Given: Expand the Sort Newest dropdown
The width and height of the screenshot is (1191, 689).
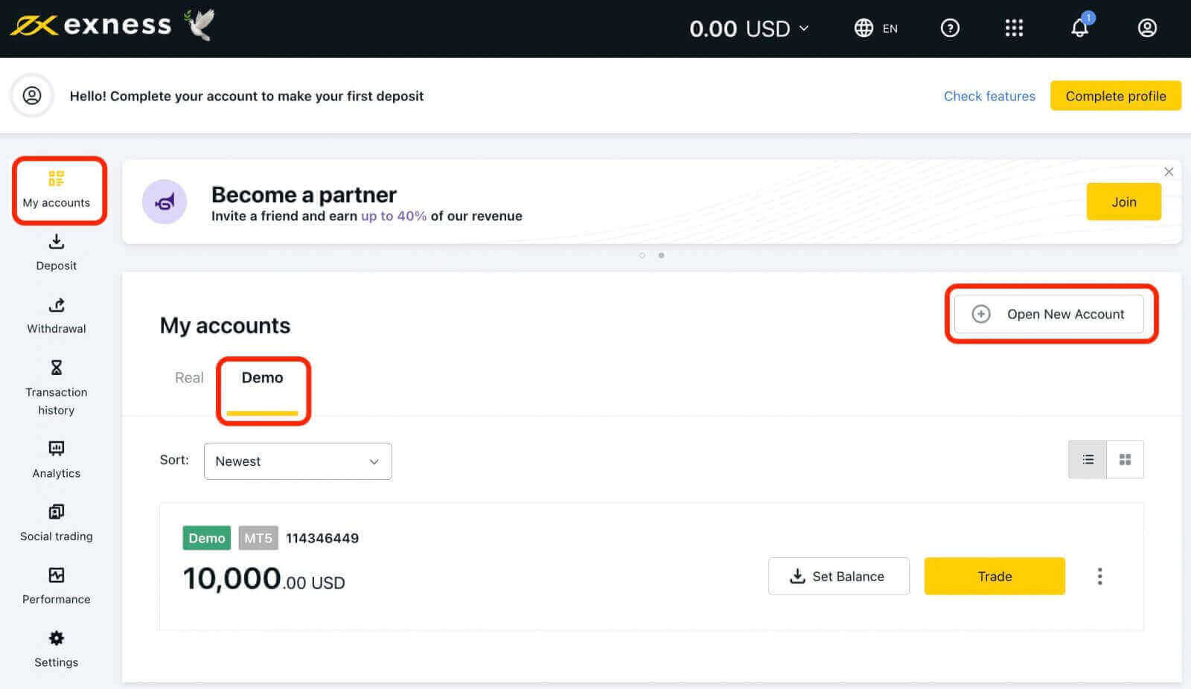Looking at the screenshot, I should [298, 461].
